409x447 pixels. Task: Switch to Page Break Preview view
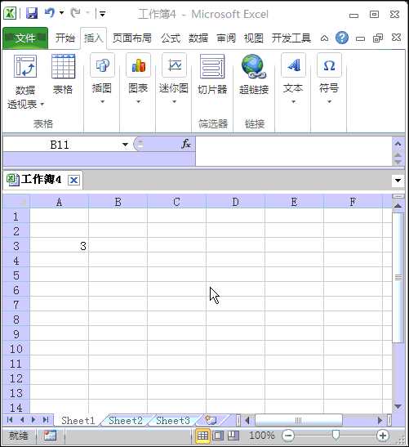coord(233,436)
